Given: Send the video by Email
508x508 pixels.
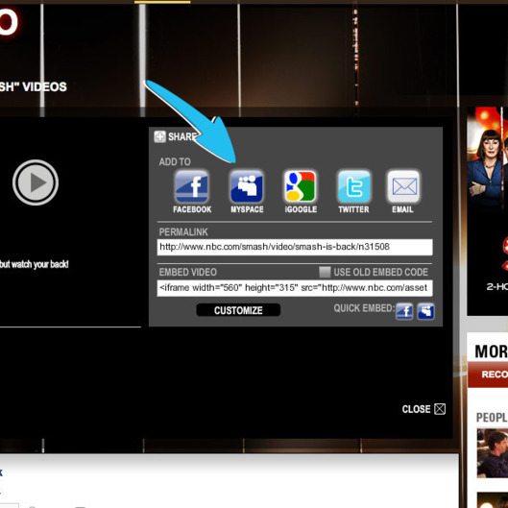Looking at the screenshot, I should pos(403,187).
